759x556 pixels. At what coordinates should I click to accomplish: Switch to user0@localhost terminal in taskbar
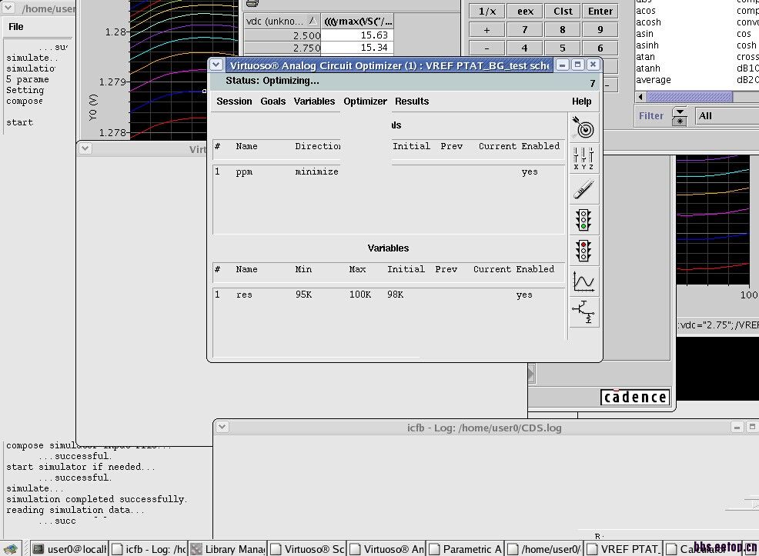click(x=70, y=549)
